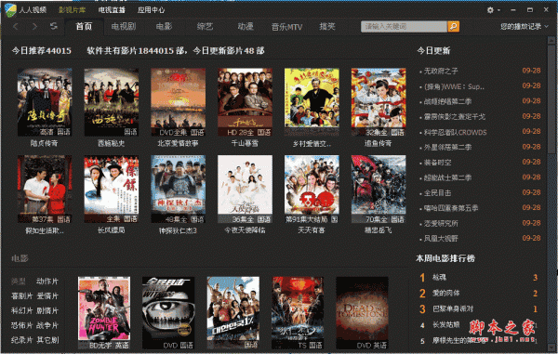
Task: Open the 乡村爱情 poster thumbnail
Action: click(312, 102)
